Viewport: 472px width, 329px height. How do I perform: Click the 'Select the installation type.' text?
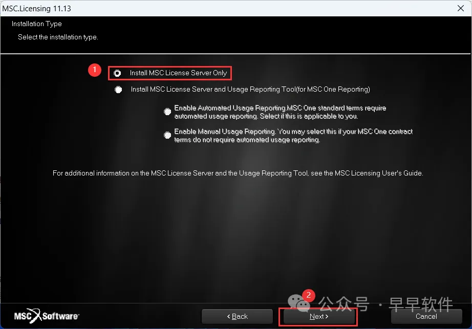pos(58,37)
